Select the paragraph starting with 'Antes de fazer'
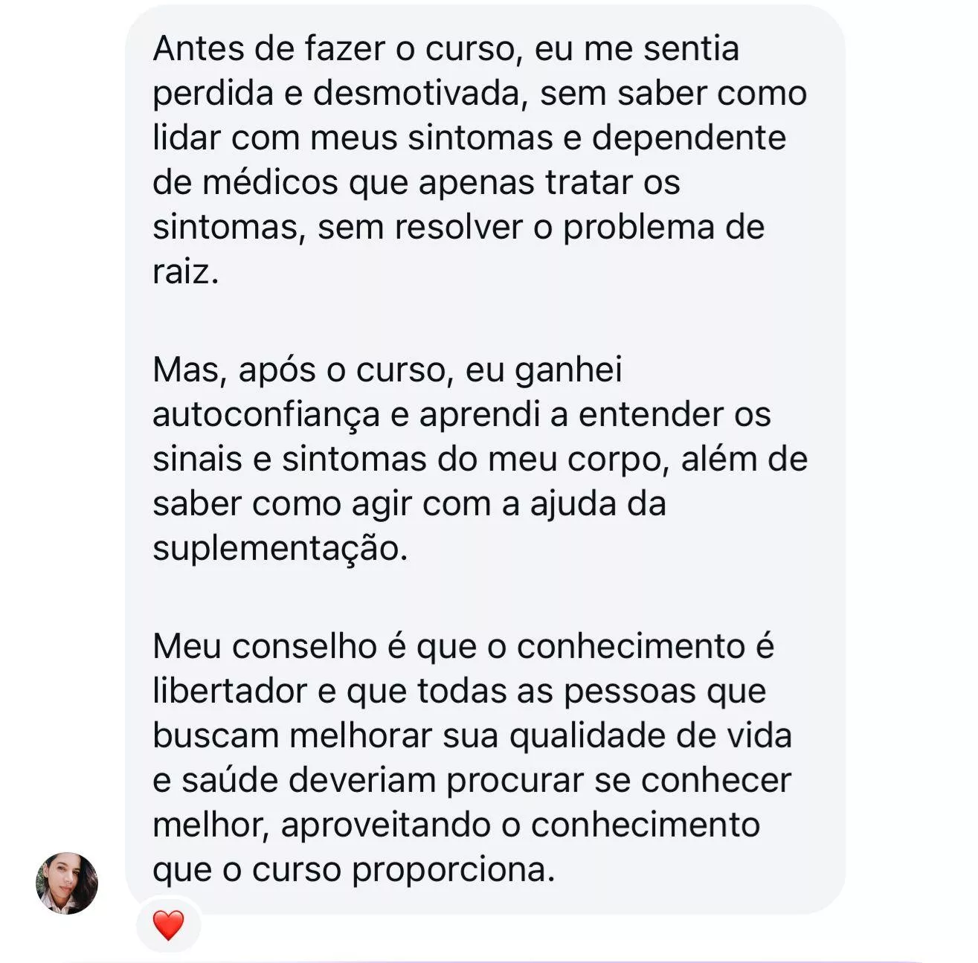 pos(480,160)
